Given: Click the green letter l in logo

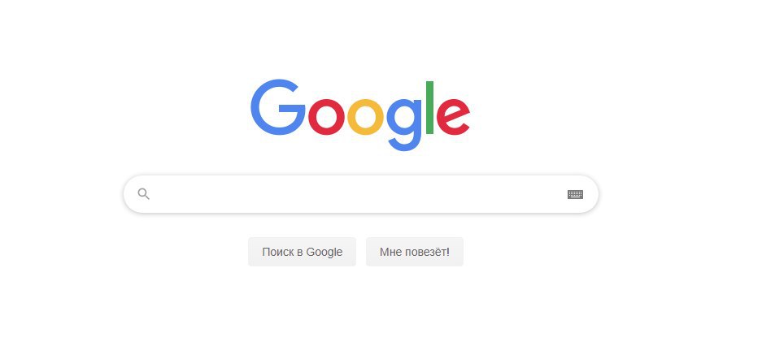Looking at the screenshot, I should coord(429,107).
